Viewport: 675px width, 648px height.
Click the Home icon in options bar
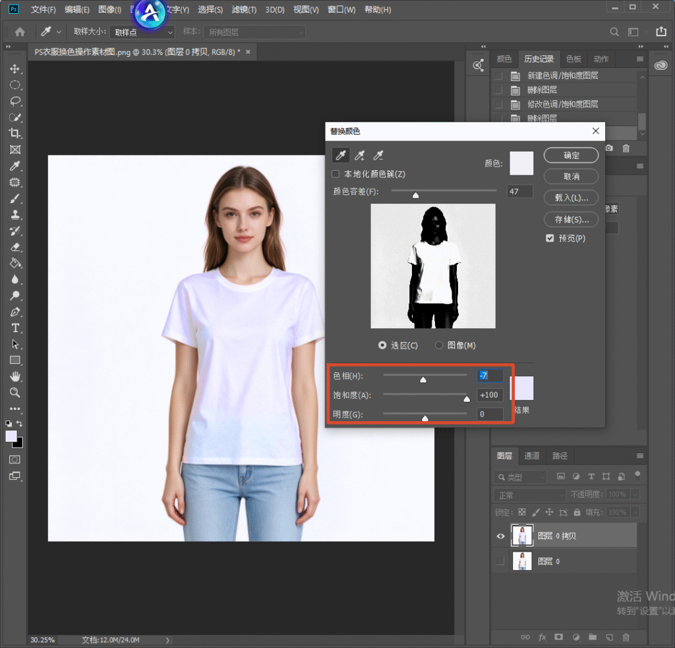[20, 32]
